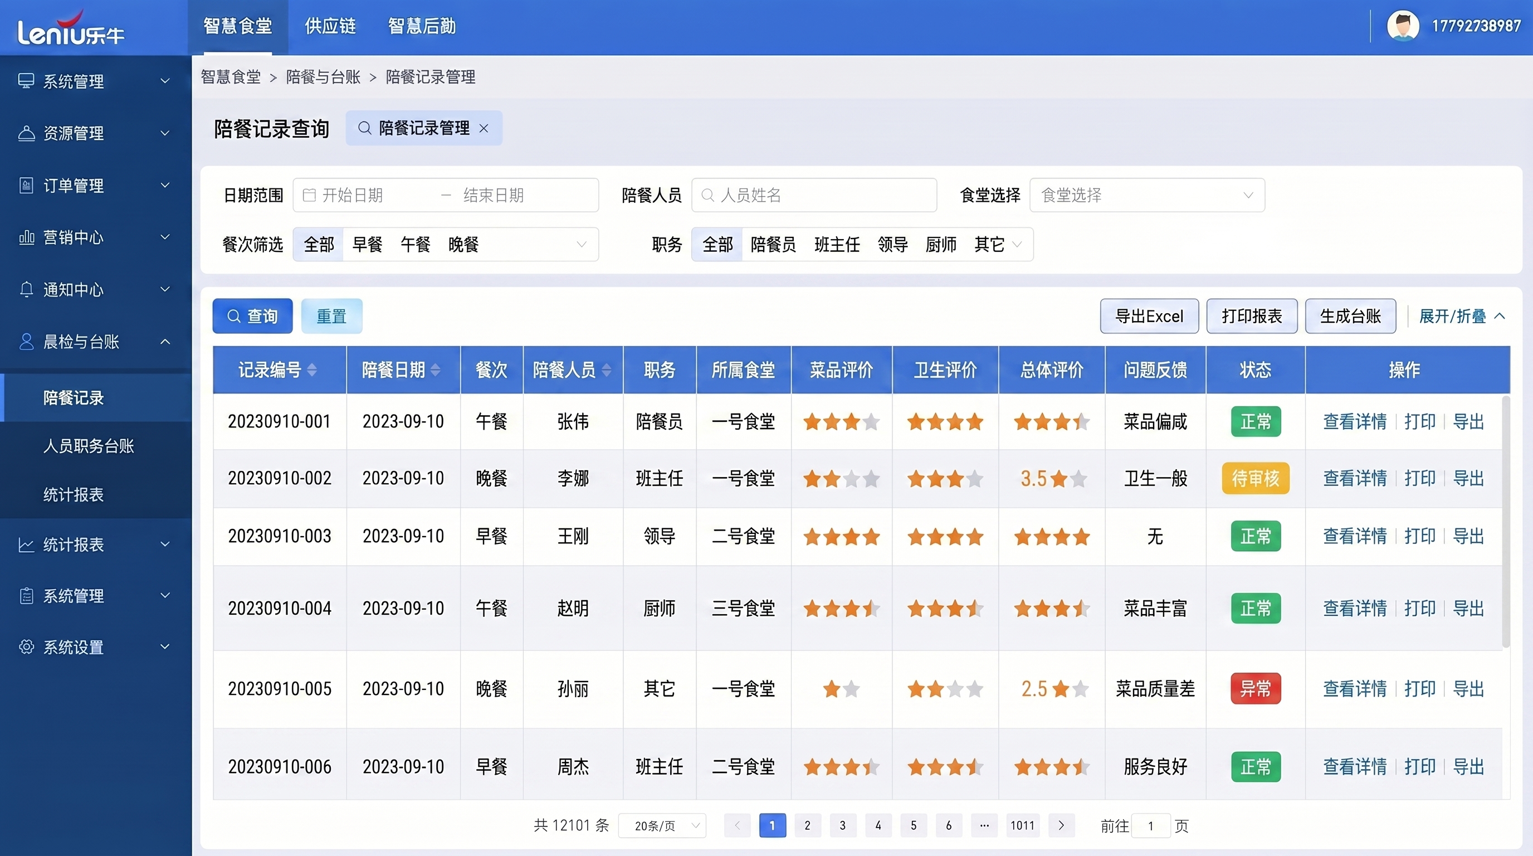The height and width of the screenshot is (856, 1533).
Task: Click the 资源管理 sidebar icon
Action: (x=26, y=133)
